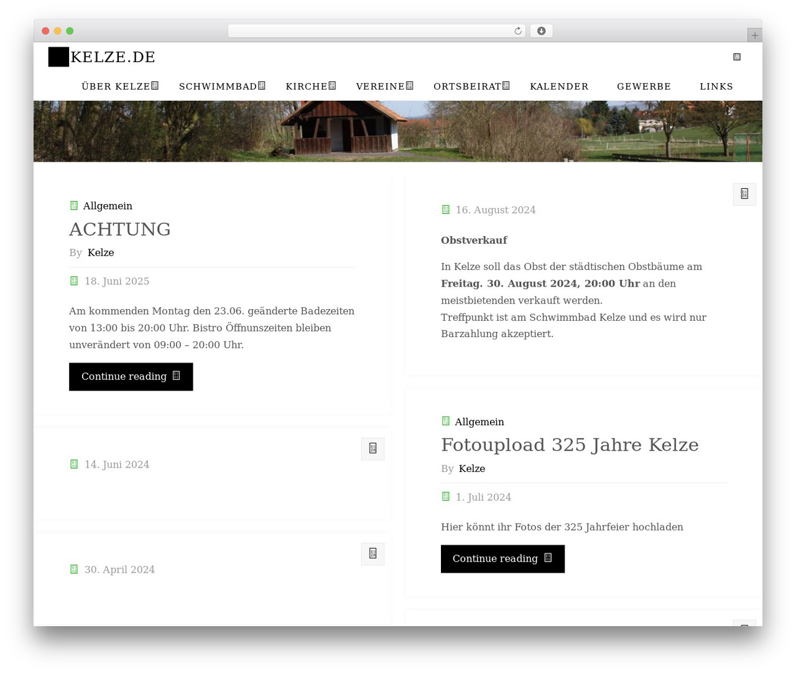Screen dimensions: 796x674
Task: Open the ÜBER KELZE menu item
Action: pyautogui.click(x=116, y=86)
